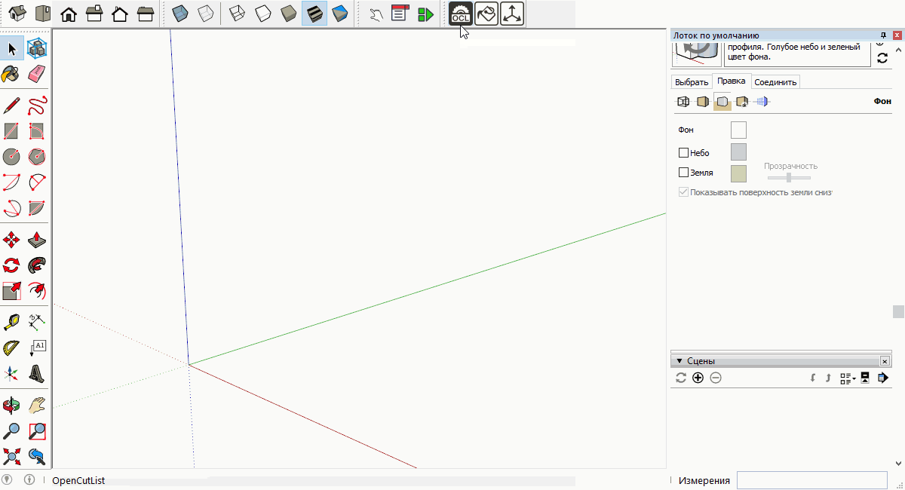This screenshot has height=490, width=905.
Task: Toggle 'Показывать поверхность земли снизу' checkbox
Action: tap(684, 192)
